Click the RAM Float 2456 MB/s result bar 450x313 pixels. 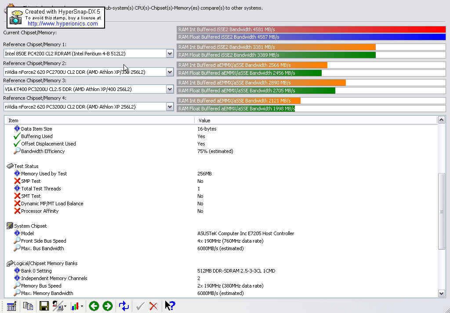coord(249,73)
